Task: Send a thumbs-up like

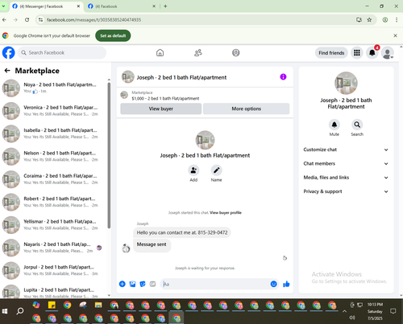Action: click(x=286, y=284)
